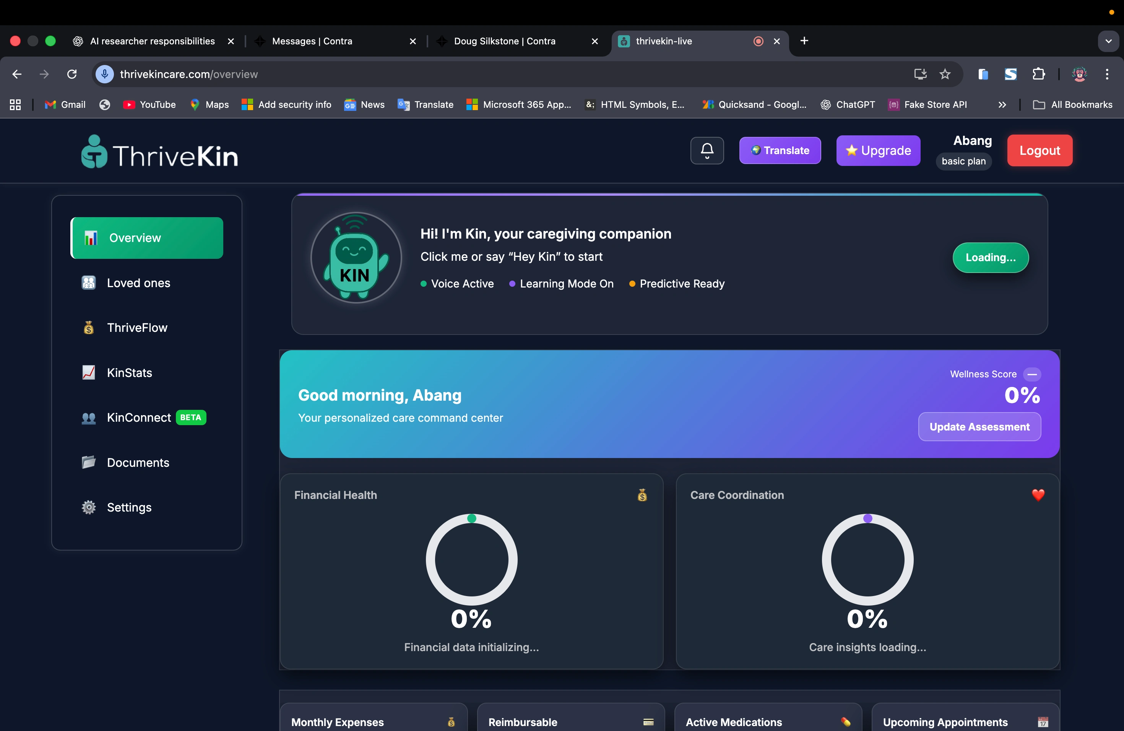Screen dimensions: 1124x731
Task: Collapse the Wellness Score minus toggle
Action: pyautogui.click(x=1032, y=374)
